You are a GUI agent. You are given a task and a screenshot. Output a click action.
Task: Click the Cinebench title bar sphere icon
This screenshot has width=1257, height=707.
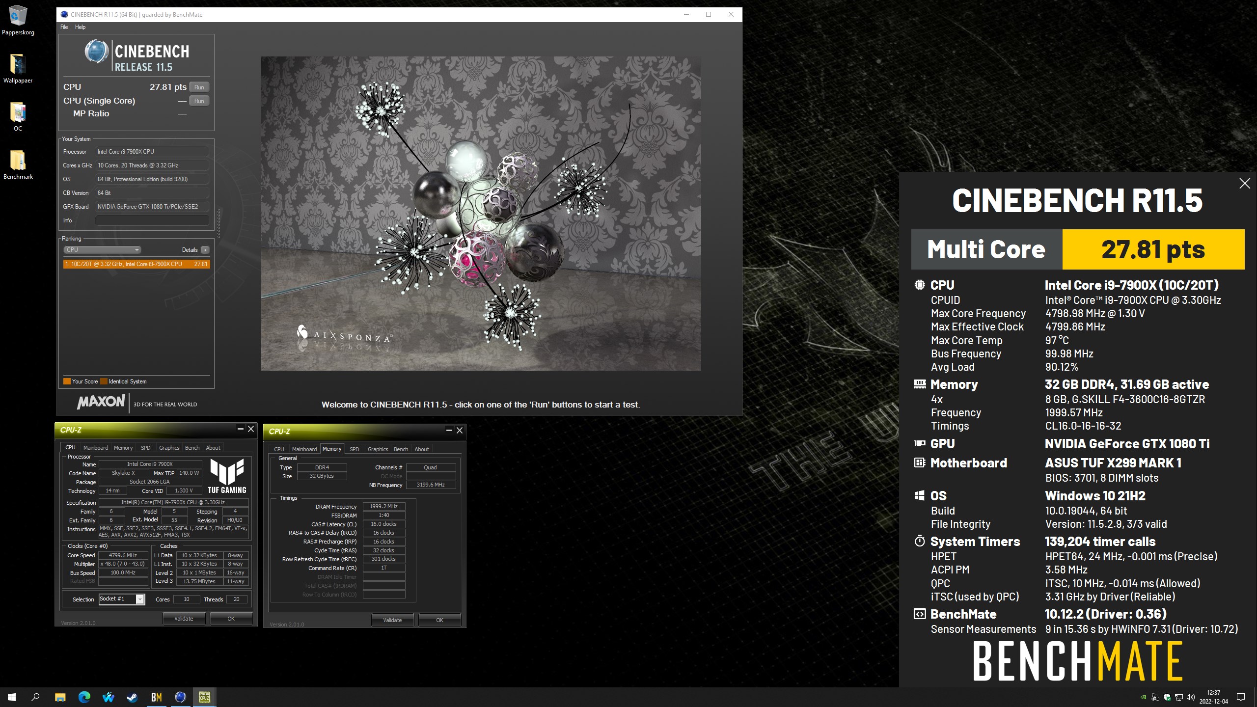tap(64, 14)
